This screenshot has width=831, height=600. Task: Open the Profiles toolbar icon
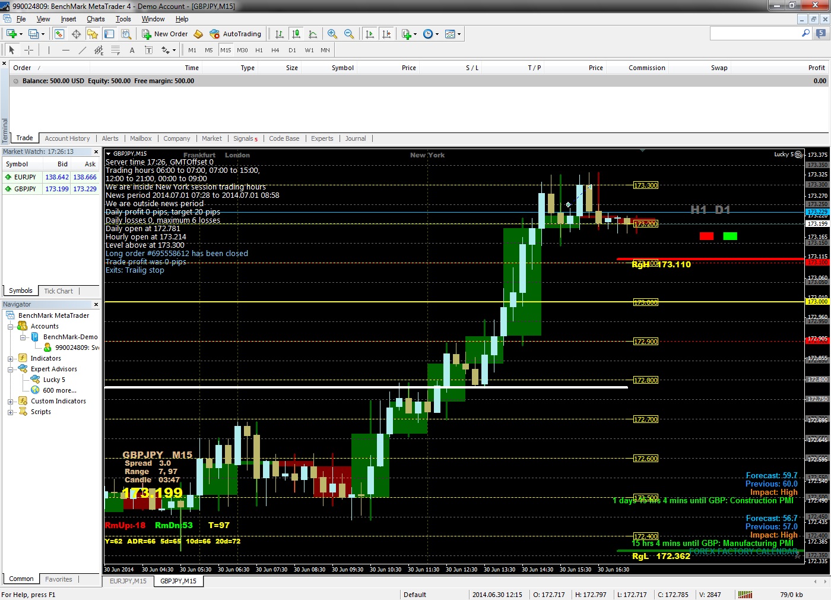33,34
